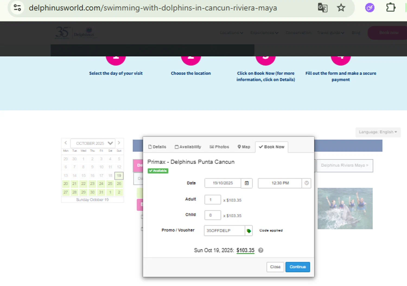Open the Blog link
Viewport: 407px width, 286px height.
356,33
